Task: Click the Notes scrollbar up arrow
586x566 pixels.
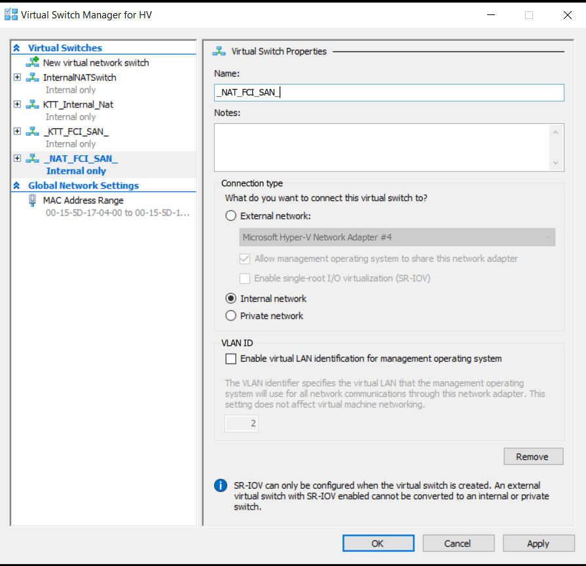Action: 555,132
